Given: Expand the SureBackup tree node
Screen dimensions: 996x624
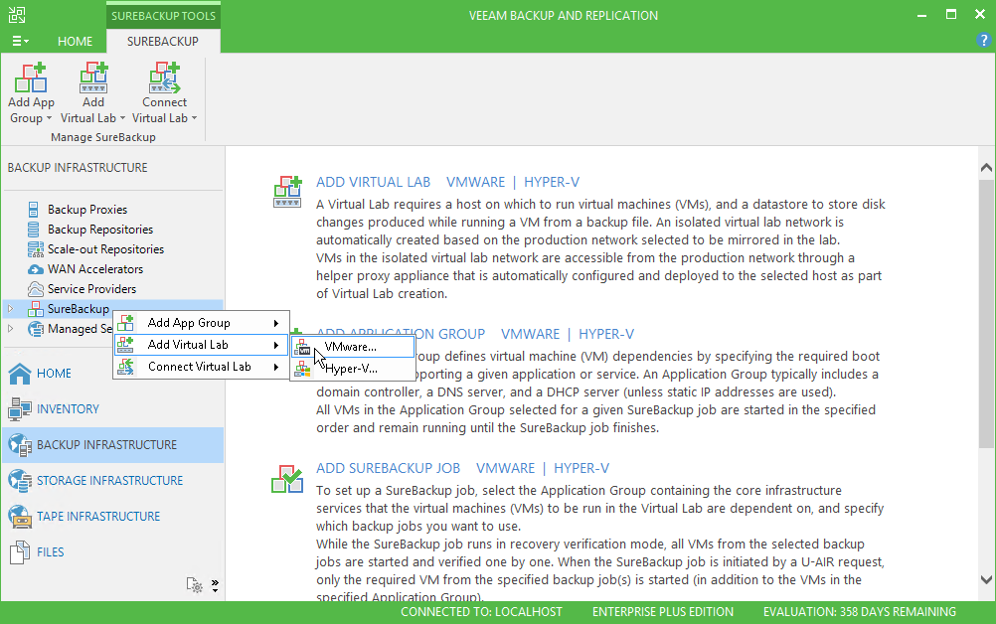Looking at the screenshot, I should click(11, 309).
